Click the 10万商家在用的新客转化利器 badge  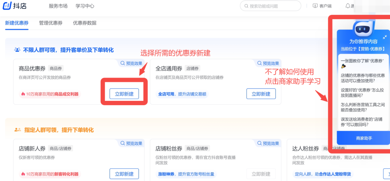[50, 174]
